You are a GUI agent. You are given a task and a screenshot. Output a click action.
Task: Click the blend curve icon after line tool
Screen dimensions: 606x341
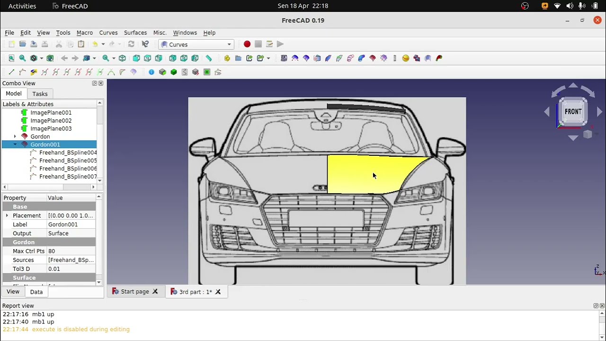click(x=22, y=72)
